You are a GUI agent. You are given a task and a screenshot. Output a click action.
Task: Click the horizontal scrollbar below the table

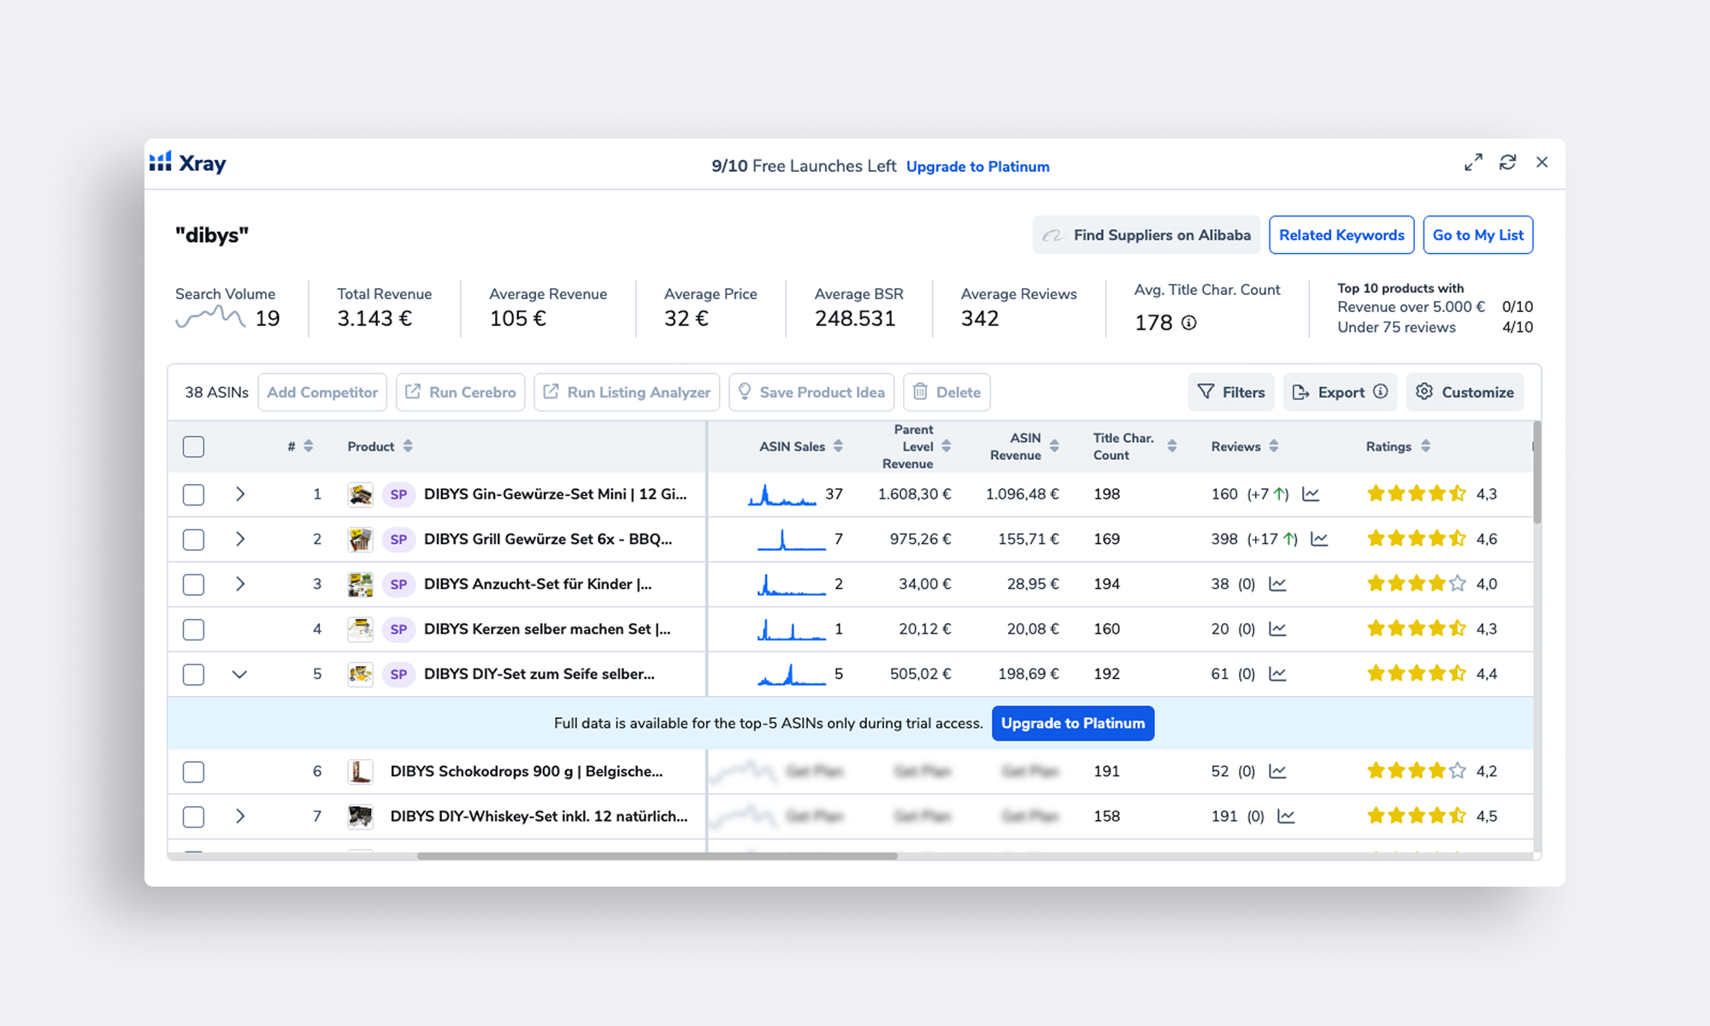tap(657, 856)
